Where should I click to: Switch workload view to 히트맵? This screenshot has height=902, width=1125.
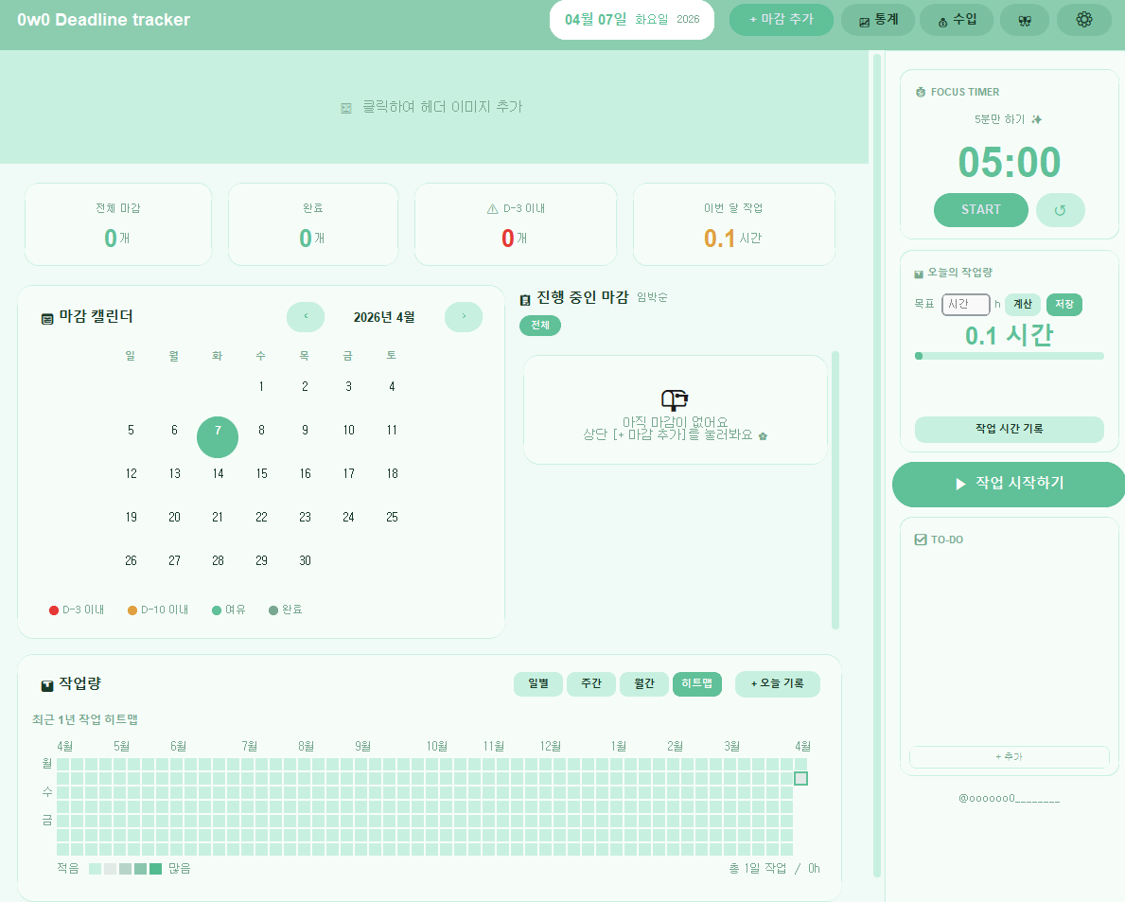click(697, 684)
